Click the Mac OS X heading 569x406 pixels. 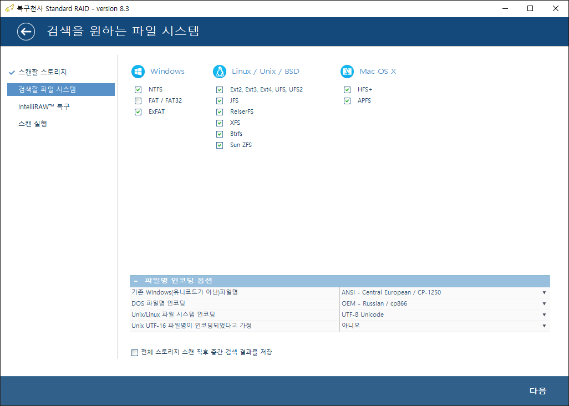[378, 72]
